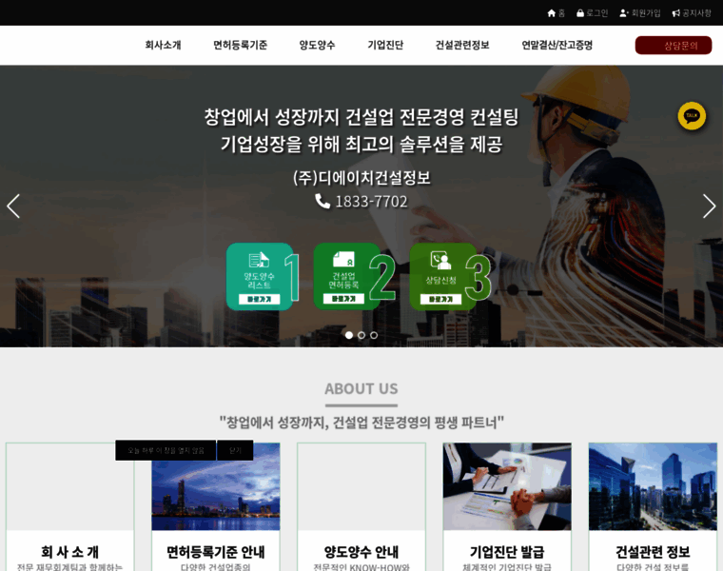Viewport: 723px width, 571px height.
Task: Open the 기업진단 발급 card image
Action: 507,486
